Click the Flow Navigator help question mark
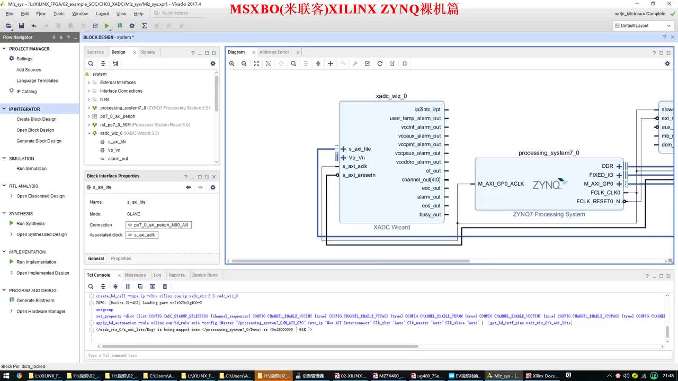Image resolution: width=678 pixels, height=381 pixels. (68, 37)
